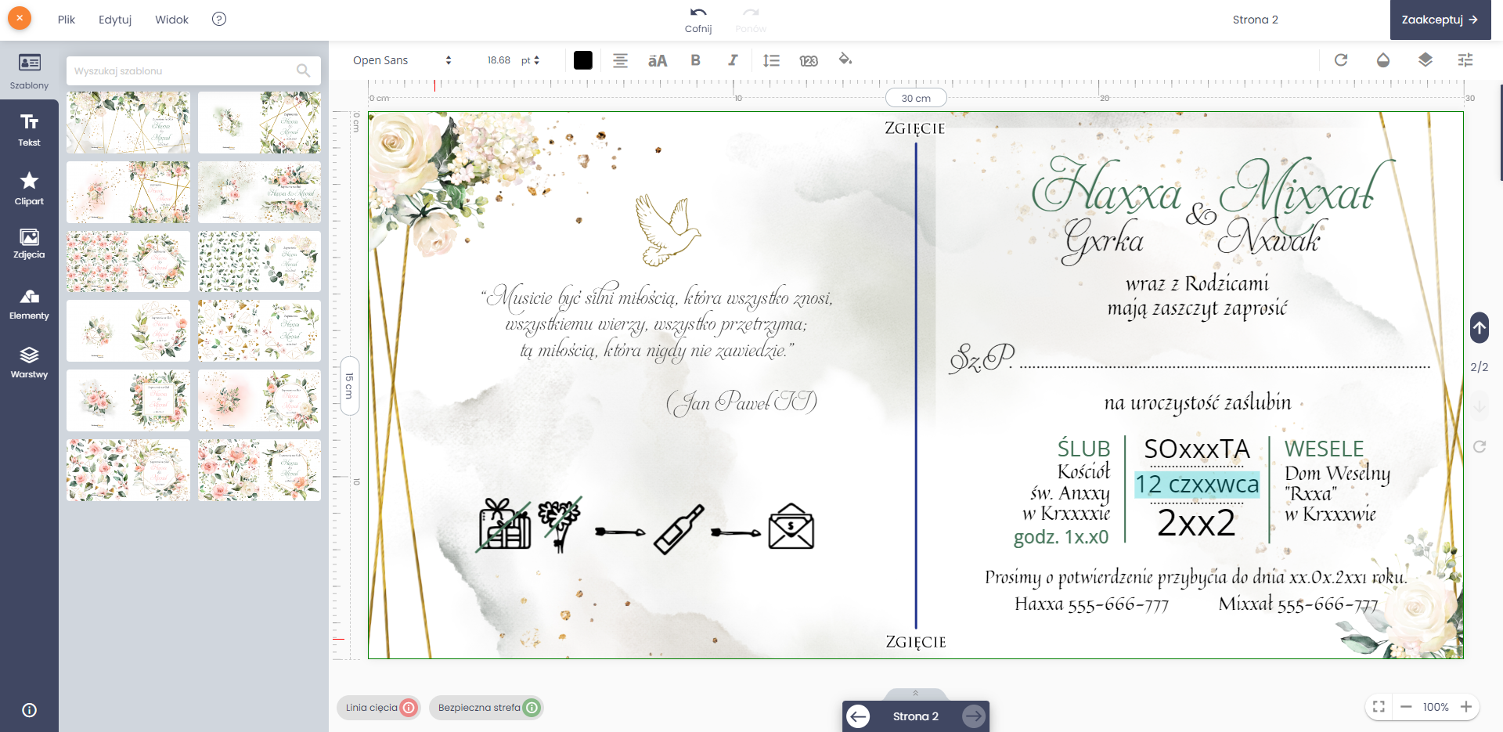Click the Zaakceptuj button

1440,20
